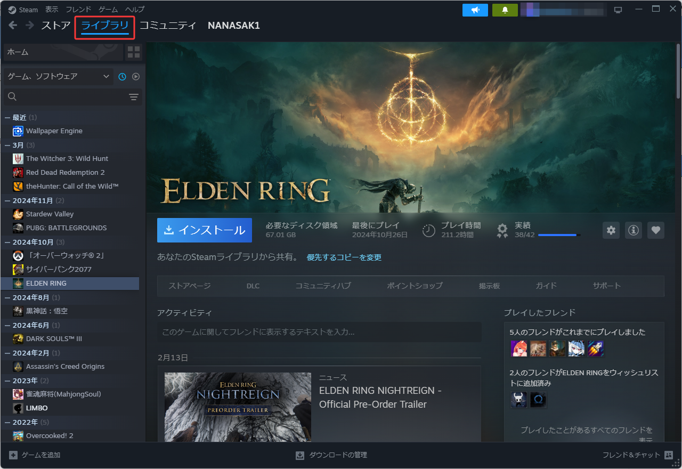
Task: Collapse the 3月 game group
Action: pyautogui.click(x=7, y=145)
